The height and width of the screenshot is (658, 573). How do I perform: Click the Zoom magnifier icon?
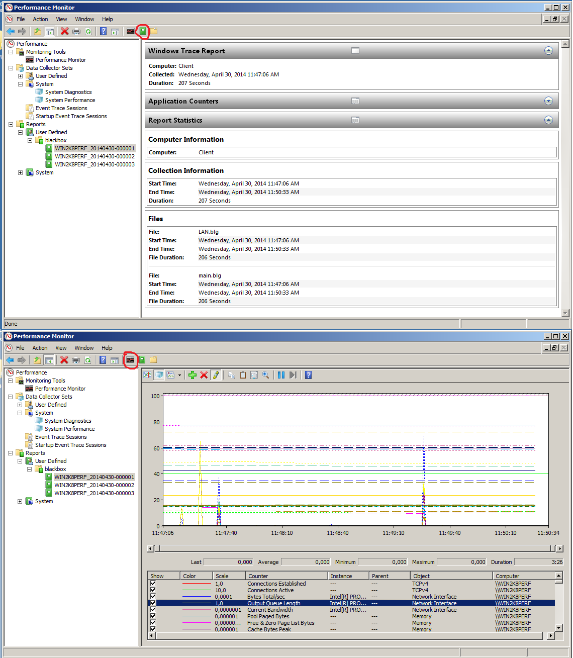(x=265, y=375)
